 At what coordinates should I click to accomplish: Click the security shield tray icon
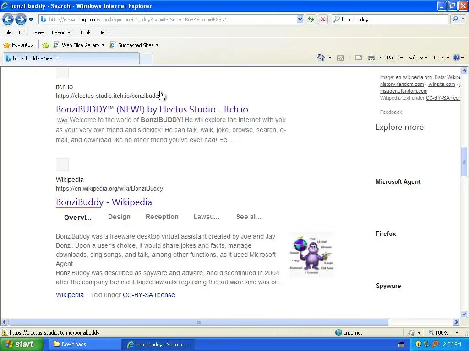click(418, 344)
